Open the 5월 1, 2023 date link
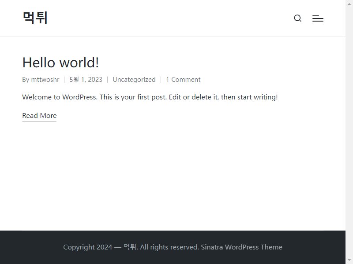Screen dimensions: 353x264 coord(86,80)
